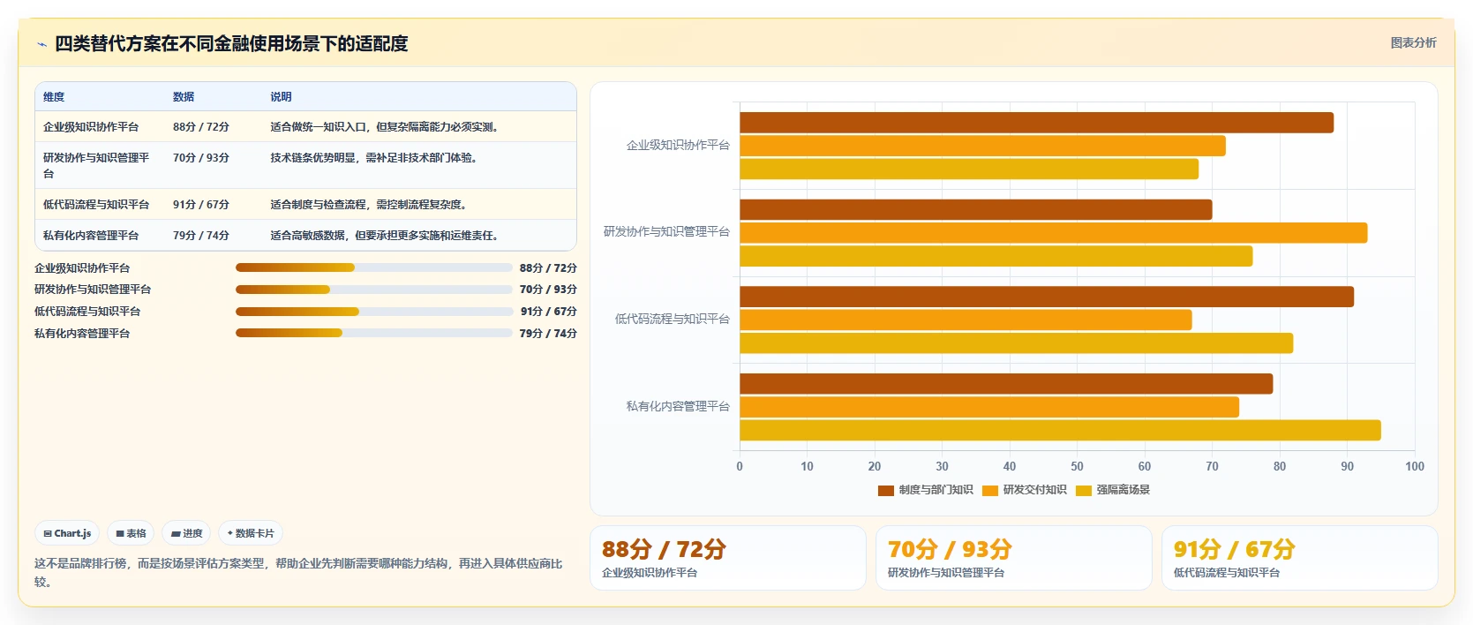Screen dimensions: 1473x625
Task: Click the yellow legend swatch for 强隔离场景
Action: coord(1083,491)
